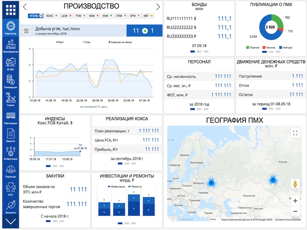The width and height of the screenshot is (307, 230).
Task: Open the Инвестиции sidebar icon
Action: 11,151
